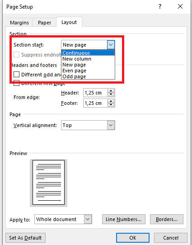Image resolution: width=192 pixels, height=245 pixels.
Task: Open Borders settings
Action: point(167,219)
